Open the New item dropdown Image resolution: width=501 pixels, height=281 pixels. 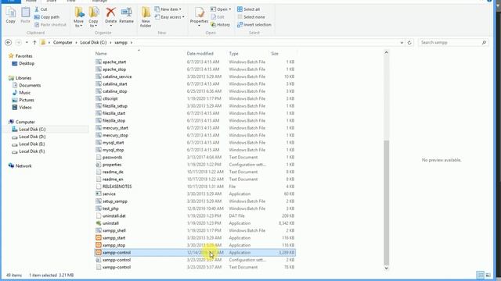point(168,9)
